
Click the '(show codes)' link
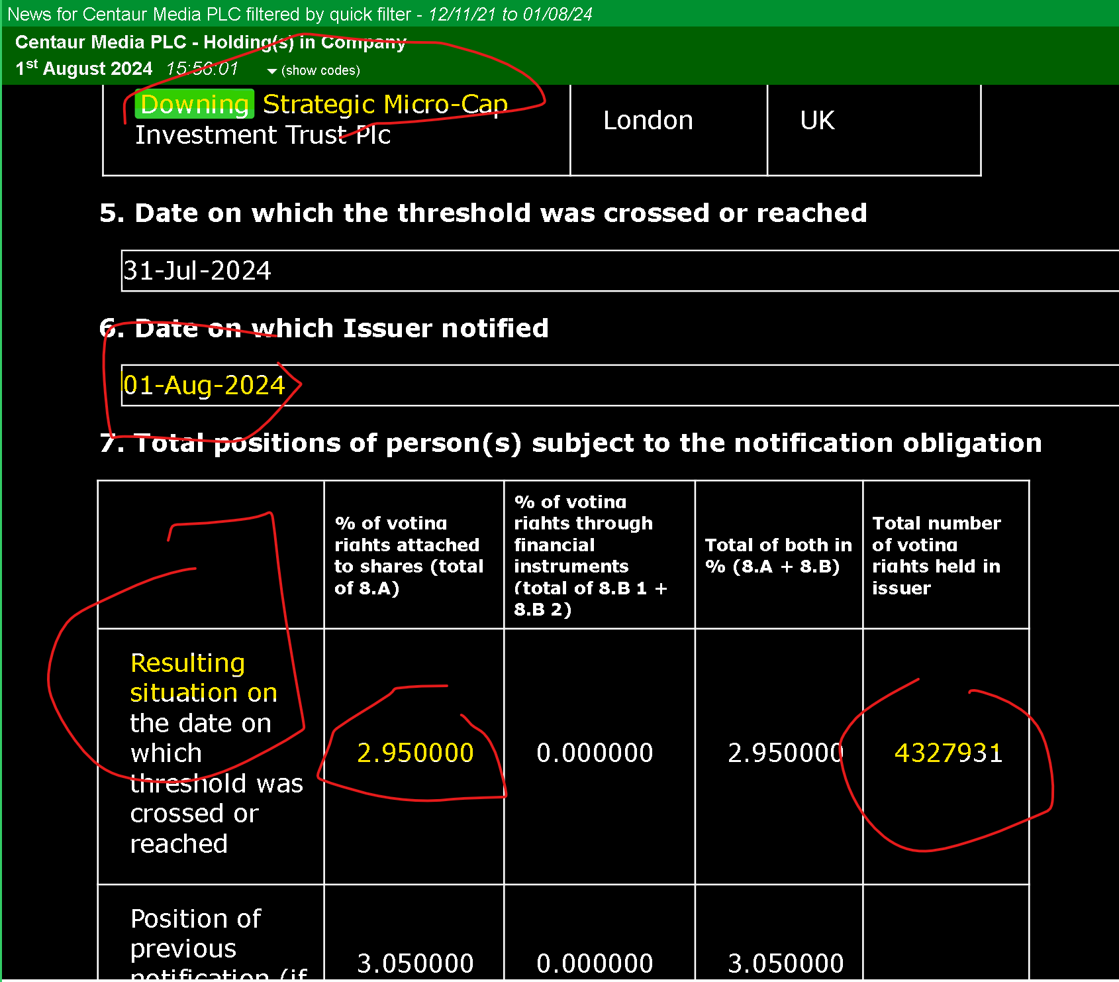[320, 70]
